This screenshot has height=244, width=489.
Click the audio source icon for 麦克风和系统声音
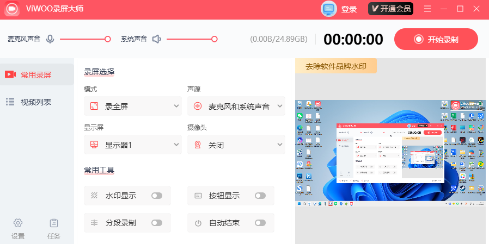coord(198,106)
